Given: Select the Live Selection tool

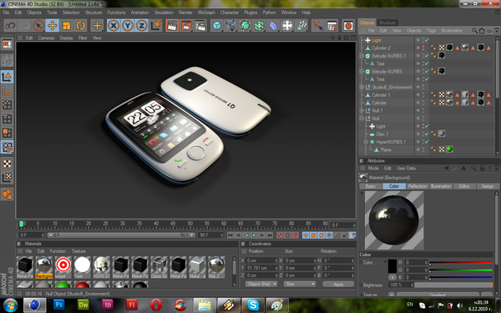Looking at the screenshot, I should pos(38,26).
